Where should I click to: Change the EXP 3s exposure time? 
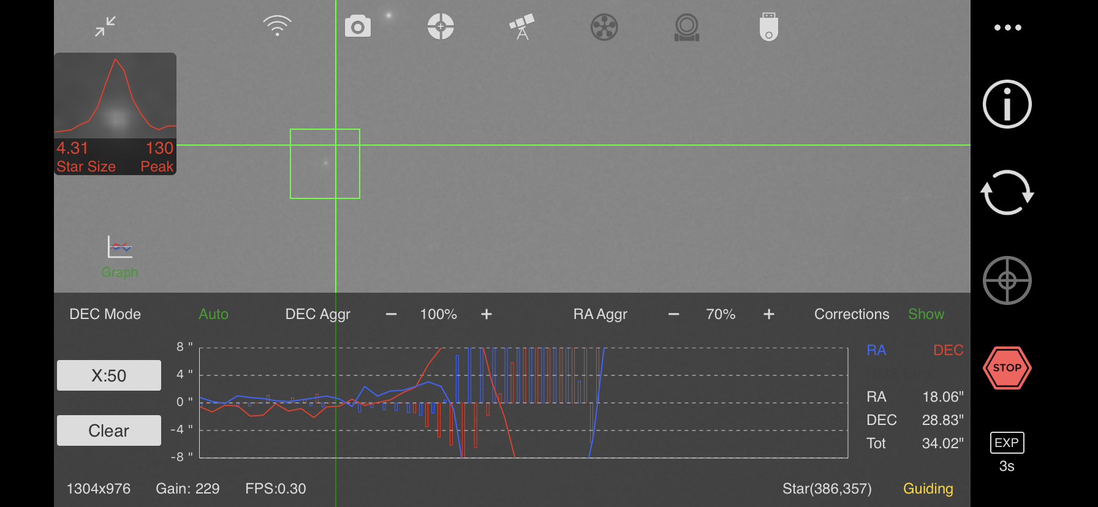coord(1007,452)
